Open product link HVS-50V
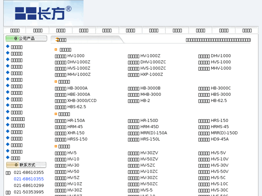262x196 pixels. point(213,172)
